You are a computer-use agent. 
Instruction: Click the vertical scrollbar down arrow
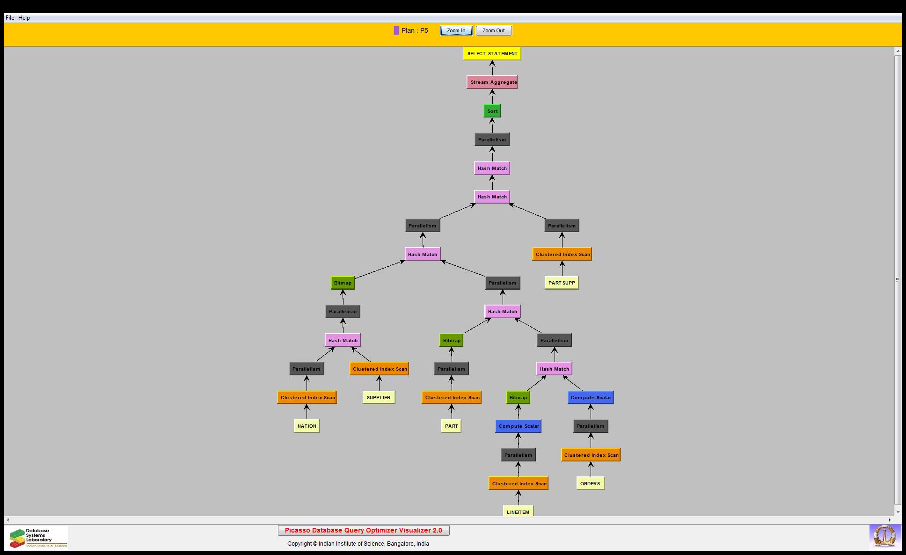point(898,512)
